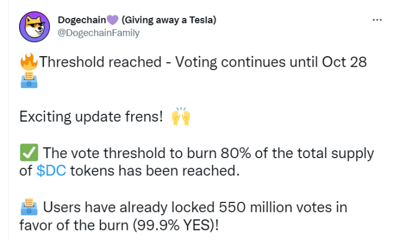This screenshot has width=393, height=240.
Task: Click the ballot box emoji under the fire emoji
Action: 29,80
